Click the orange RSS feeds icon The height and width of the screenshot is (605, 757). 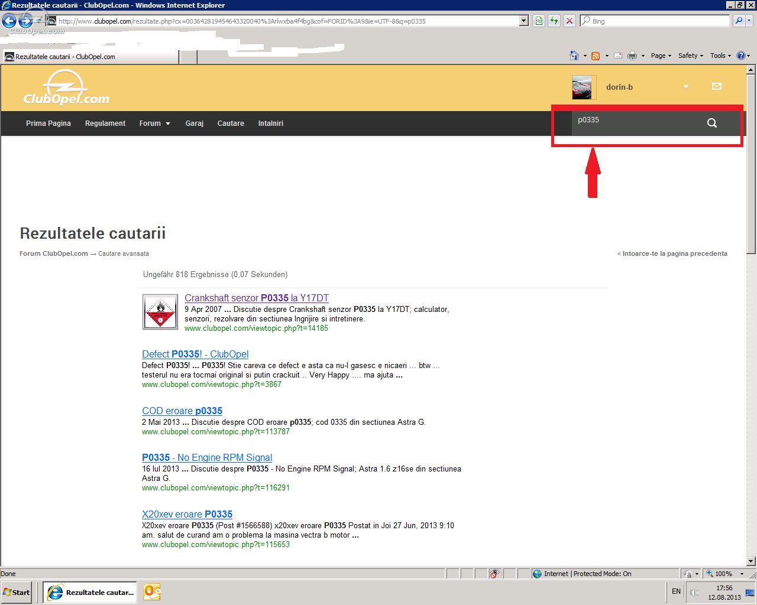click(x=596, y=56)
